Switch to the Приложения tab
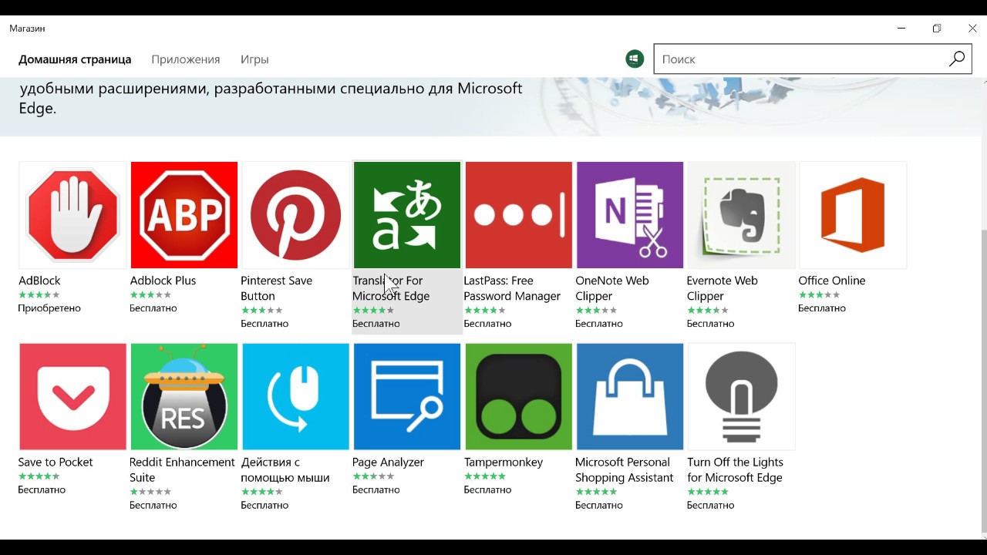Image resolution: width=987 pixels, height=555 pixels. [x=186, y=59]
